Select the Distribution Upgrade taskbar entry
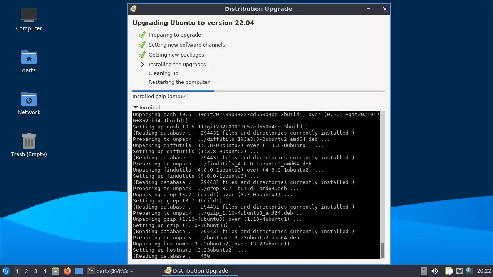Screen dimensions: 493x277 click(x=200, y=271)
